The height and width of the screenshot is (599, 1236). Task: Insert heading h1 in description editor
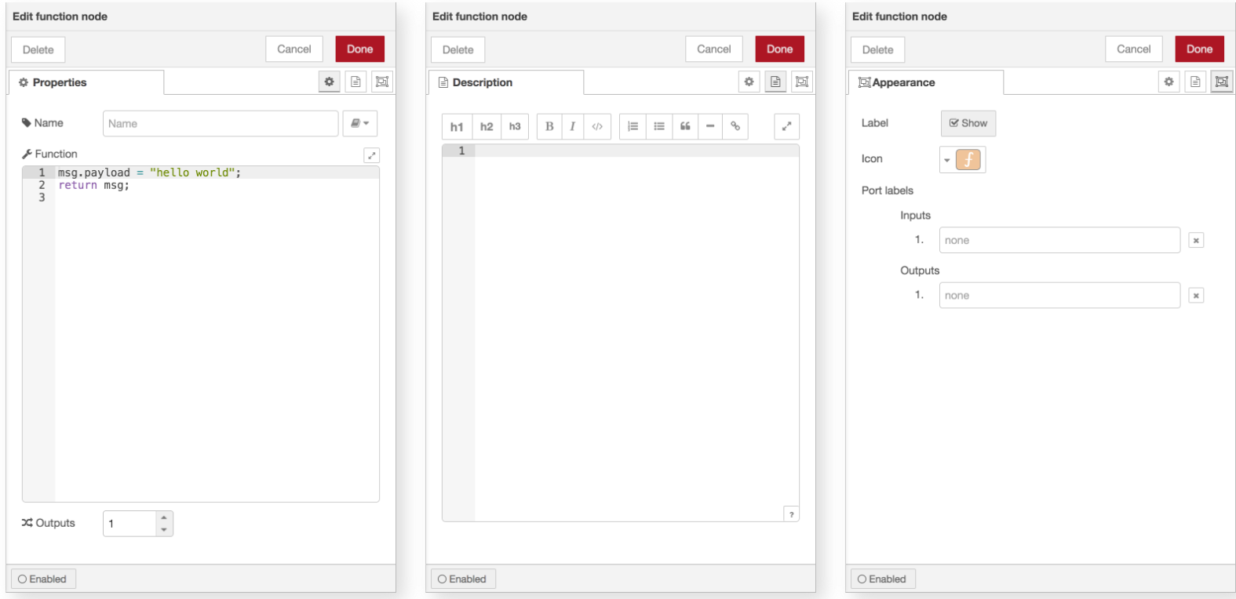coord(457,126)
